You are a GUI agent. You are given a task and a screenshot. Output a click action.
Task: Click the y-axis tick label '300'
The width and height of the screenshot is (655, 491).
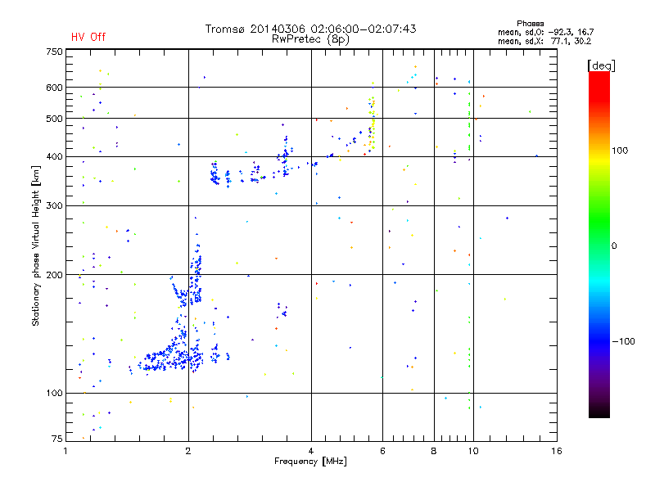pos(54,206)
